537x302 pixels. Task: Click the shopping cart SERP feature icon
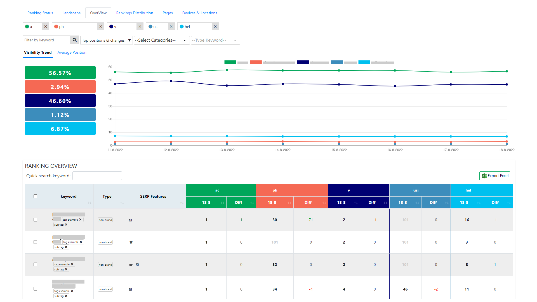[x=131, y=242]
